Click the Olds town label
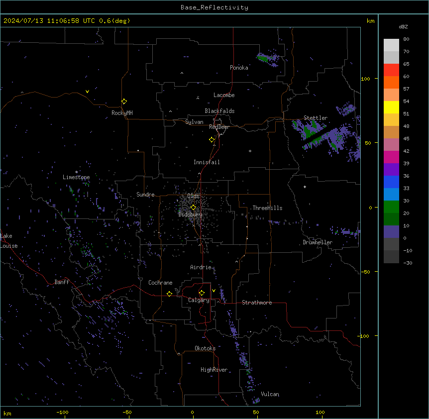The height and width of the screenshot is (419, 429). 193,196
